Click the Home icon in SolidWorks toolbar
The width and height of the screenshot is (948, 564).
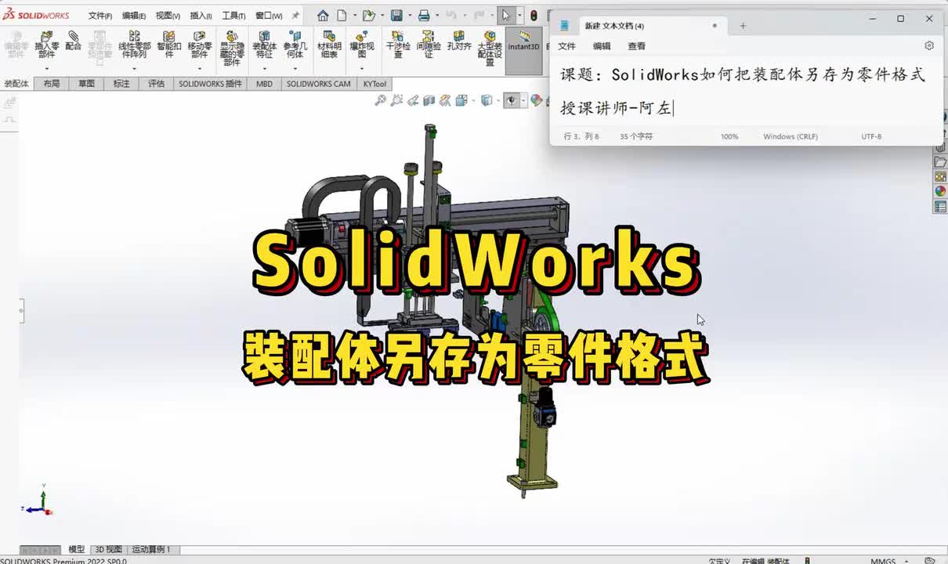pyautogui.click(x=323, y=16)
